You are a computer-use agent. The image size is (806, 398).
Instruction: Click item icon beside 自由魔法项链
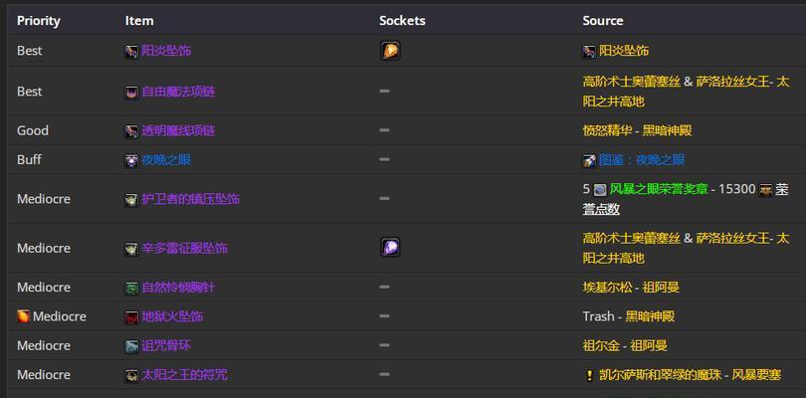(x=131, y=93)
